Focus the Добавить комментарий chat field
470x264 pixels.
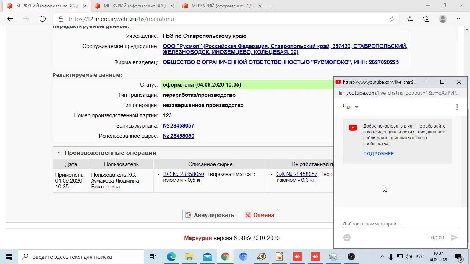(x=400, y=224)
